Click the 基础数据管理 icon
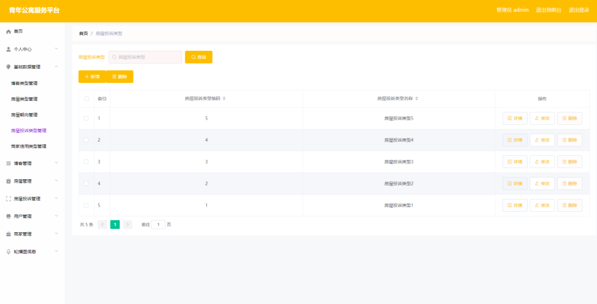The image size is (597, 304). pyautogui.click(x=8, y=67)
